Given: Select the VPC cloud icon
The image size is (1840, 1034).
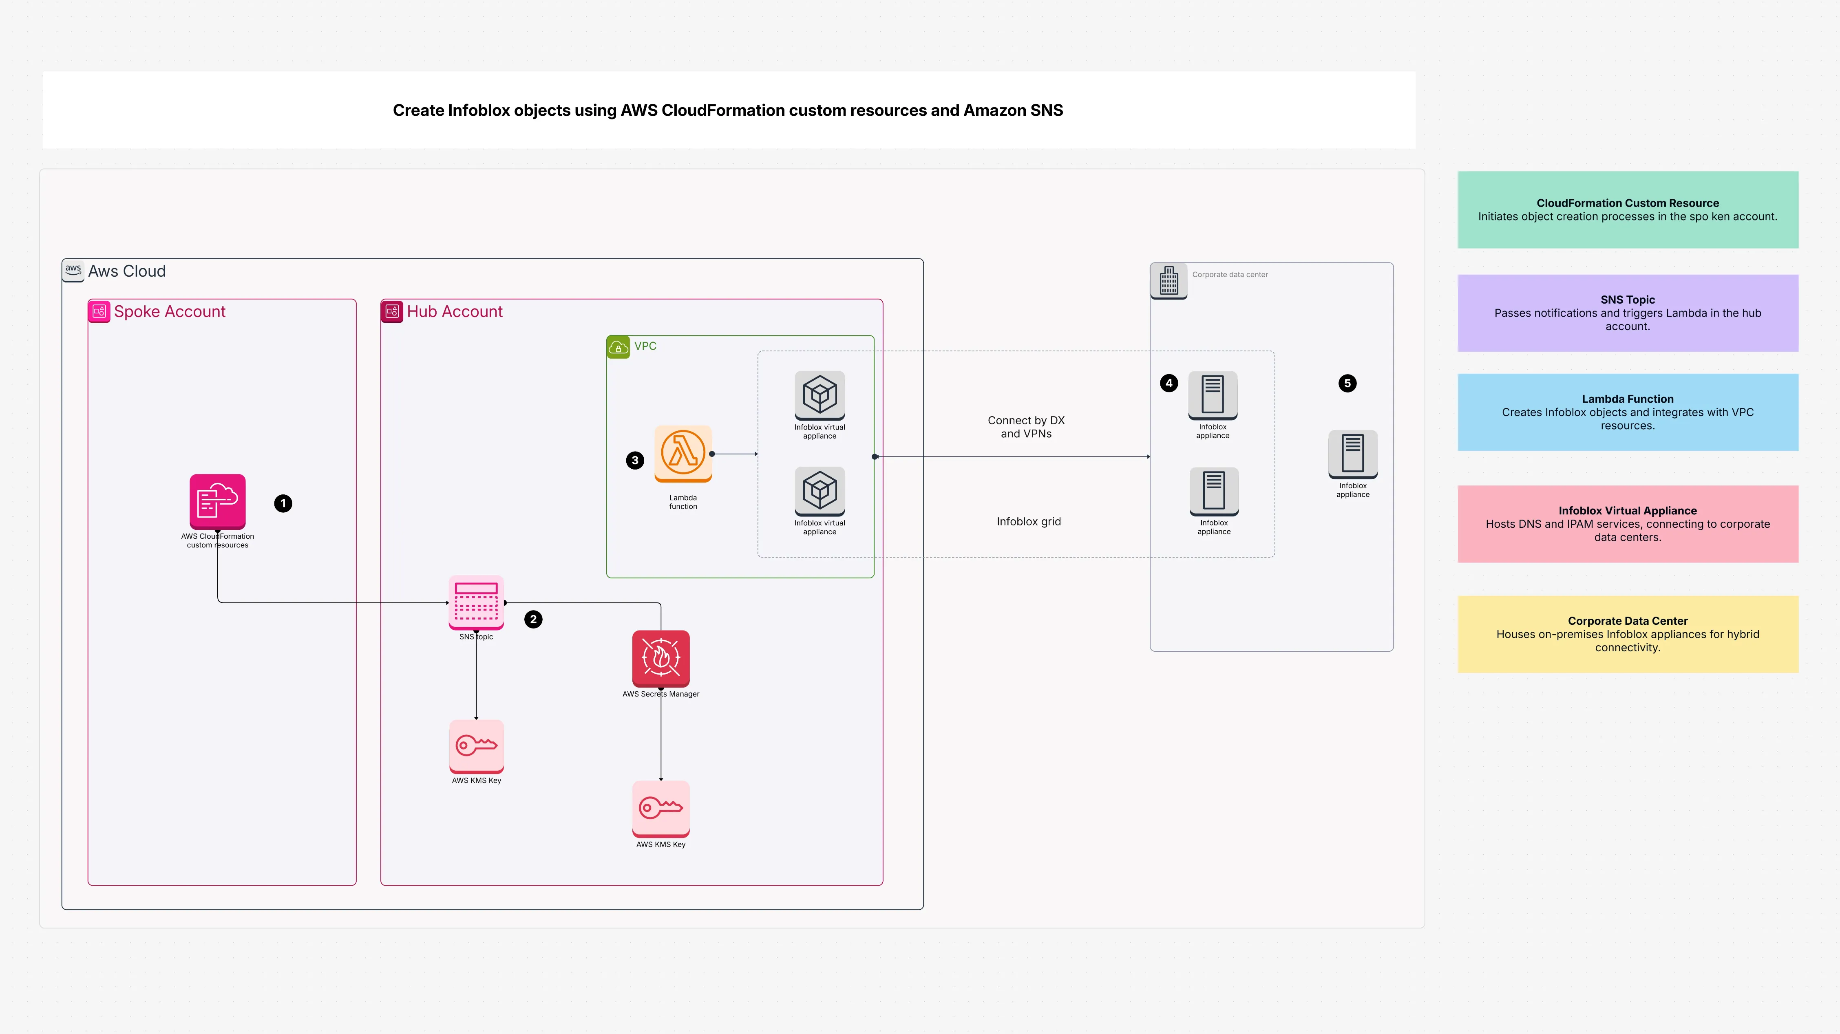Looking at the screenshot, I should (618, 346).
